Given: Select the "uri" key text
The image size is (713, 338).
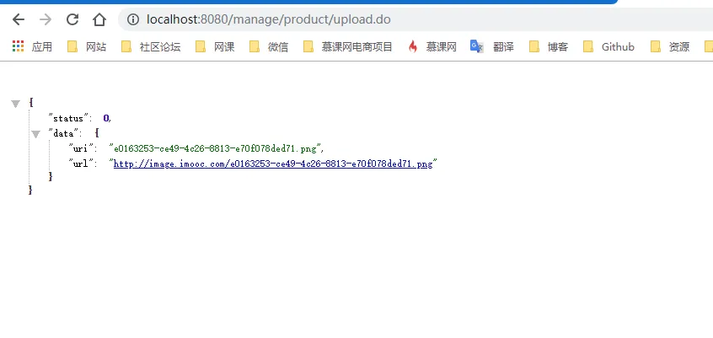Looking at the screenshot, I should pos(83,148).
